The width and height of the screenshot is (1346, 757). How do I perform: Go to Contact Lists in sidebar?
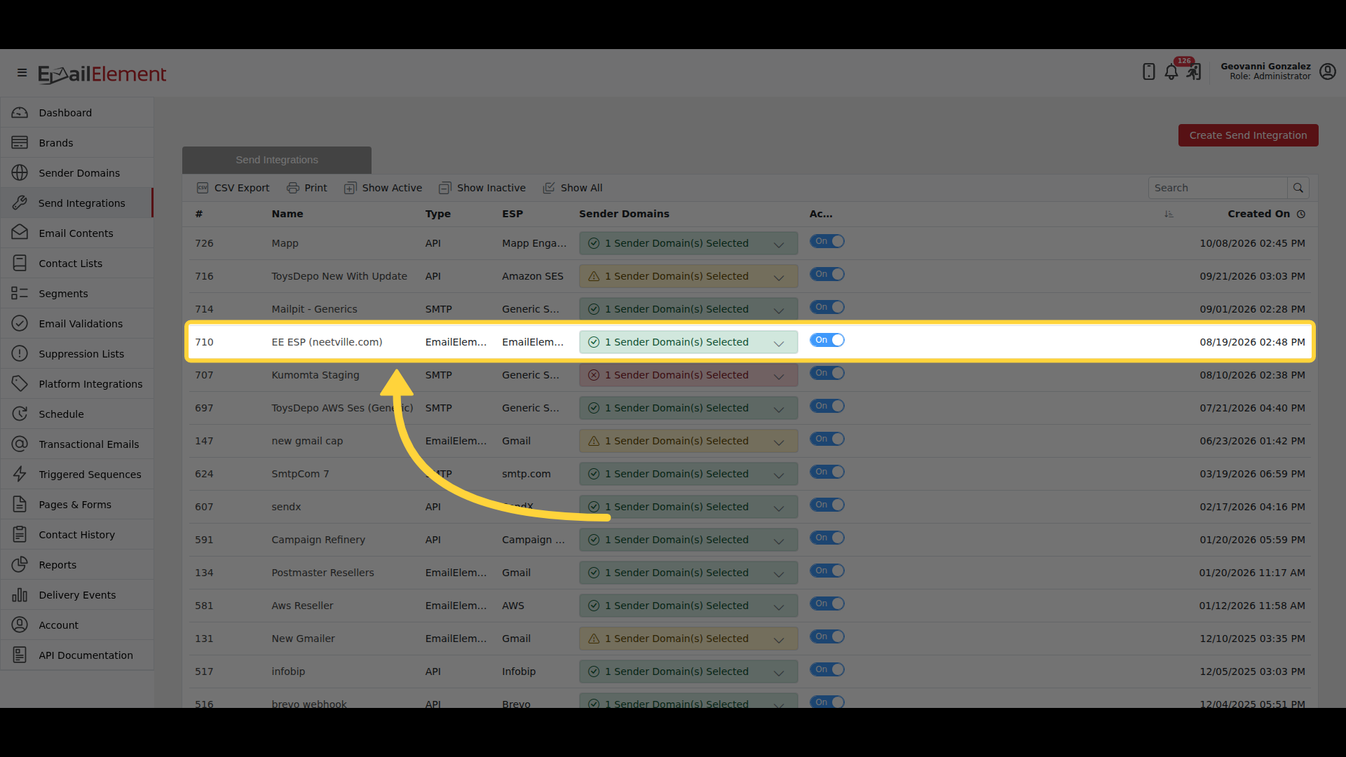pyautogui.click(x=77, y=264)
